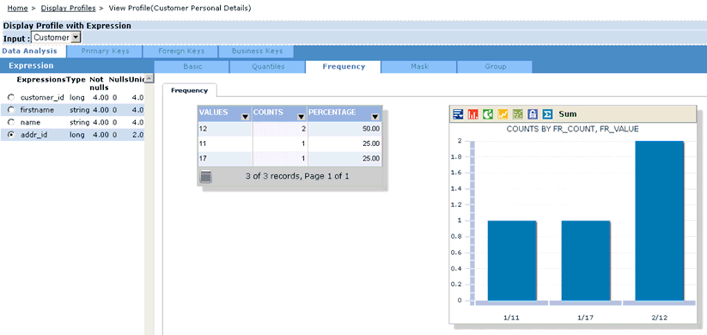Open the Input Customer dropdown

click(x=56, y=38)
